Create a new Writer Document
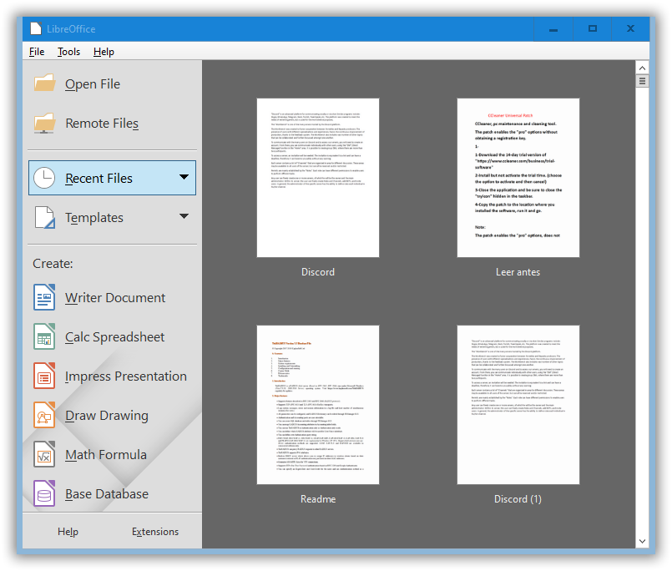This screenshot has height=571, width=672. (115, 297)
